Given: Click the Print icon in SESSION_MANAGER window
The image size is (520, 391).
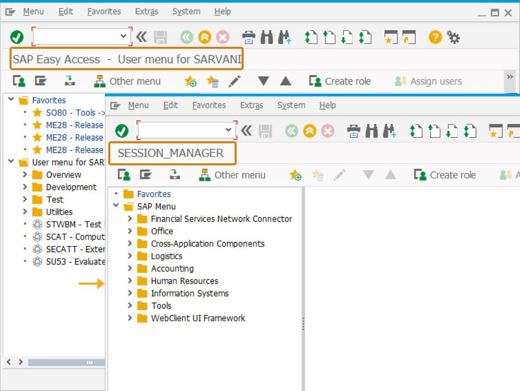Looking at the screenshot, I should tap(353, 131).
